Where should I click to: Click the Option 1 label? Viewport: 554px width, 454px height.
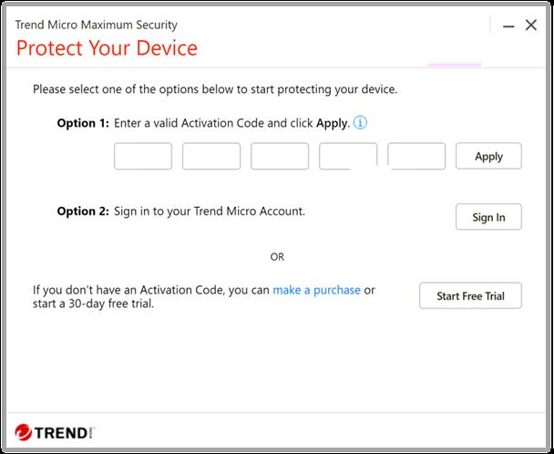pyautogui.click(x=83, y=123)
